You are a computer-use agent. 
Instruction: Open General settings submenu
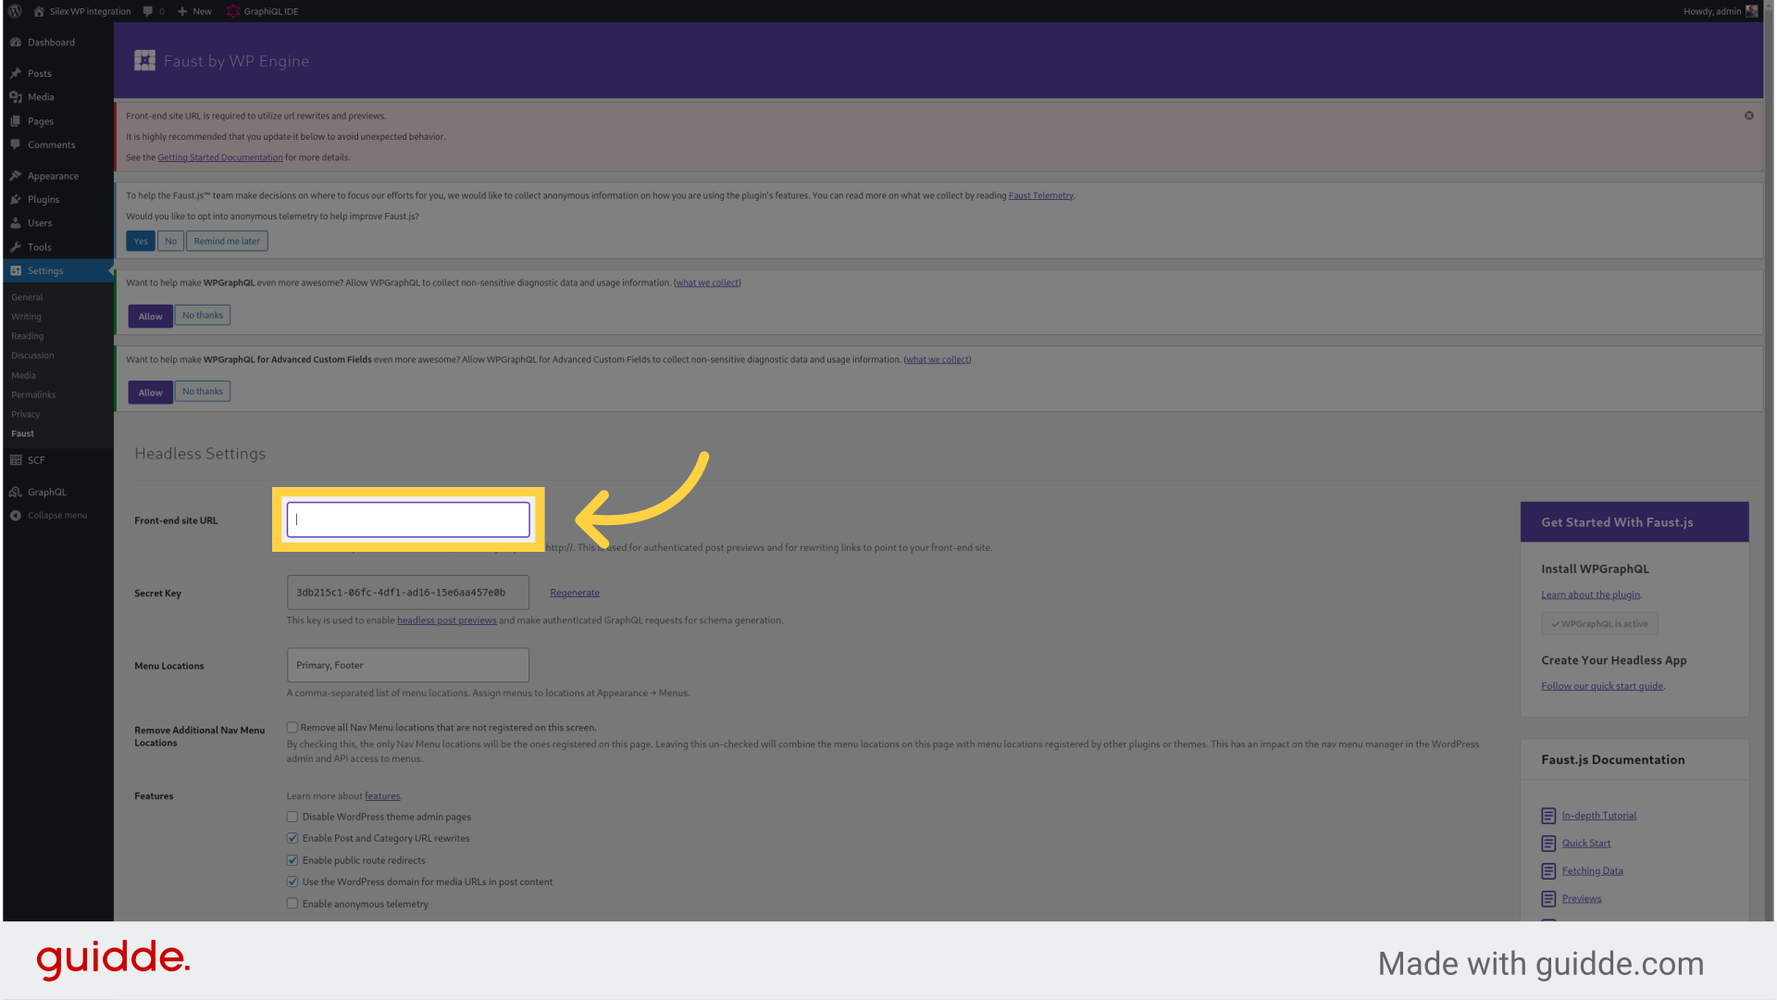(x=27, y=297)
